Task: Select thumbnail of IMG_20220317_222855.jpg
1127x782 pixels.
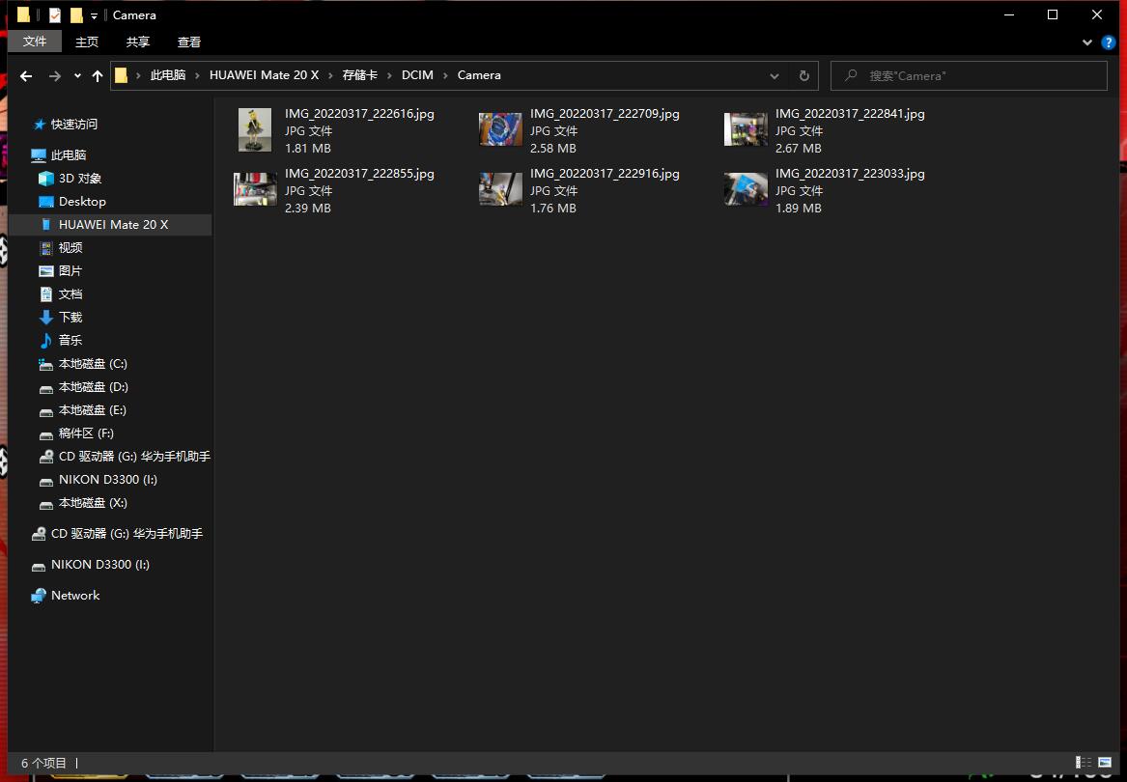Action: coord(255,189)
